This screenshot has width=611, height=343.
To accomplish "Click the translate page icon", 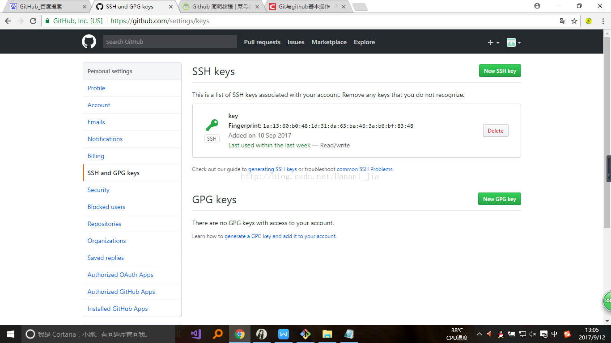I will point(563,21).
